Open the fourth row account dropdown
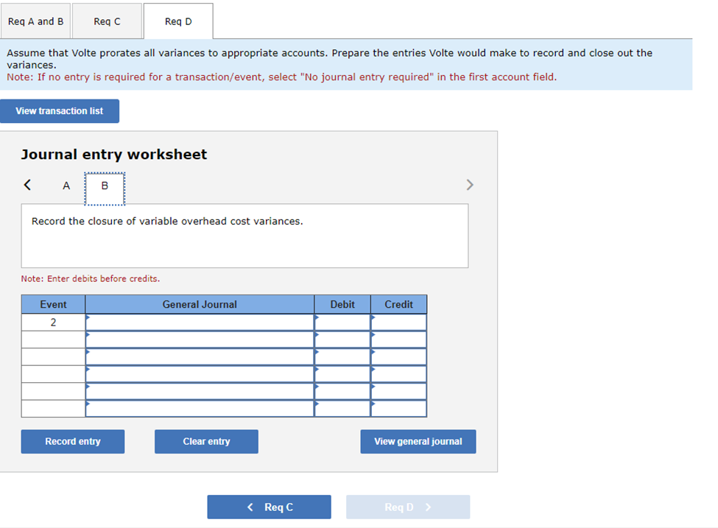This screenshot has height=528, width=718. pyautogui.click(x=200, y=374)
